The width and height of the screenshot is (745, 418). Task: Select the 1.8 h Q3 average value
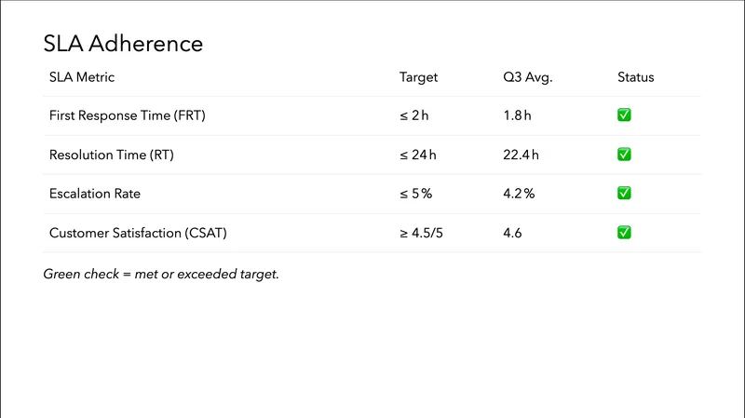517,115
